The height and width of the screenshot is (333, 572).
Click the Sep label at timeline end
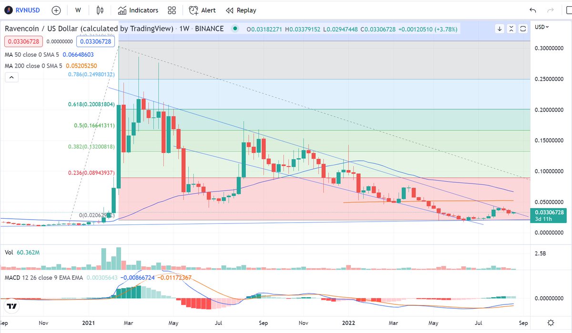pyautogui.click(x=523, y=322)
